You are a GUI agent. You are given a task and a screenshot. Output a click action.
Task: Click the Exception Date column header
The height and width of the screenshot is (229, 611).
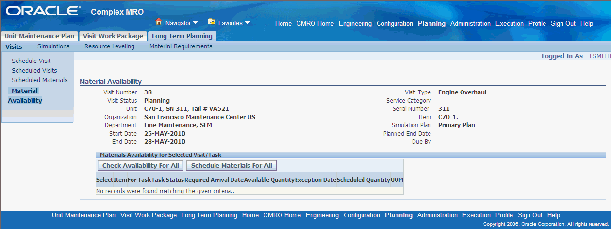click(315, 180)
